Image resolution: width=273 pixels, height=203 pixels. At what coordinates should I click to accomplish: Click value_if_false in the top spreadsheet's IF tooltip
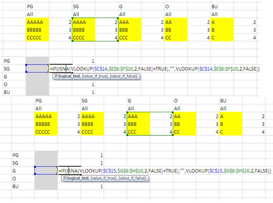(123, 76)
